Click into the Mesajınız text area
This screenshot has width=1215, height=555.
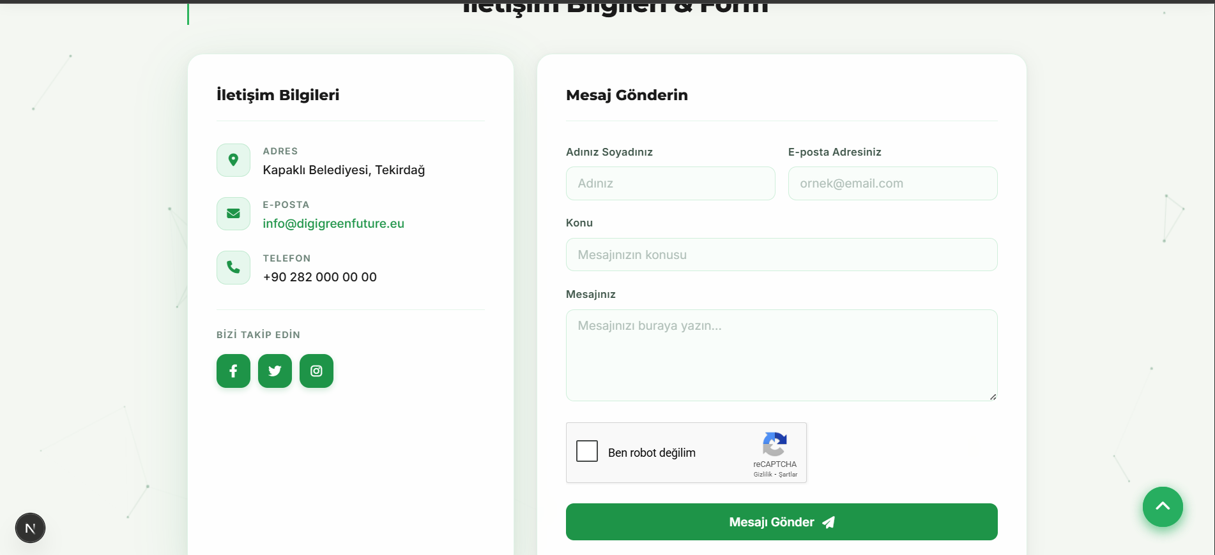781,355
